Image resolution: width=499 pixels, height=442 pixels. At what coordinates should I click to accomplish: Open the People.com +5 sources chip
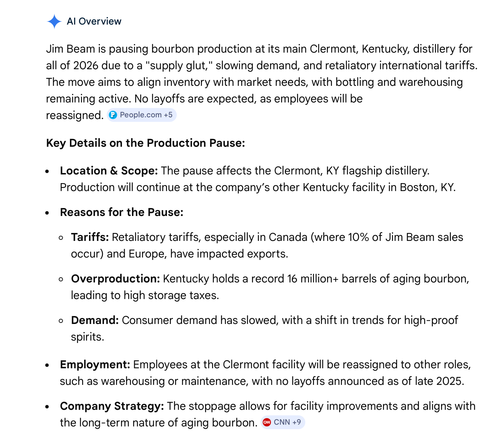(142, 115)
